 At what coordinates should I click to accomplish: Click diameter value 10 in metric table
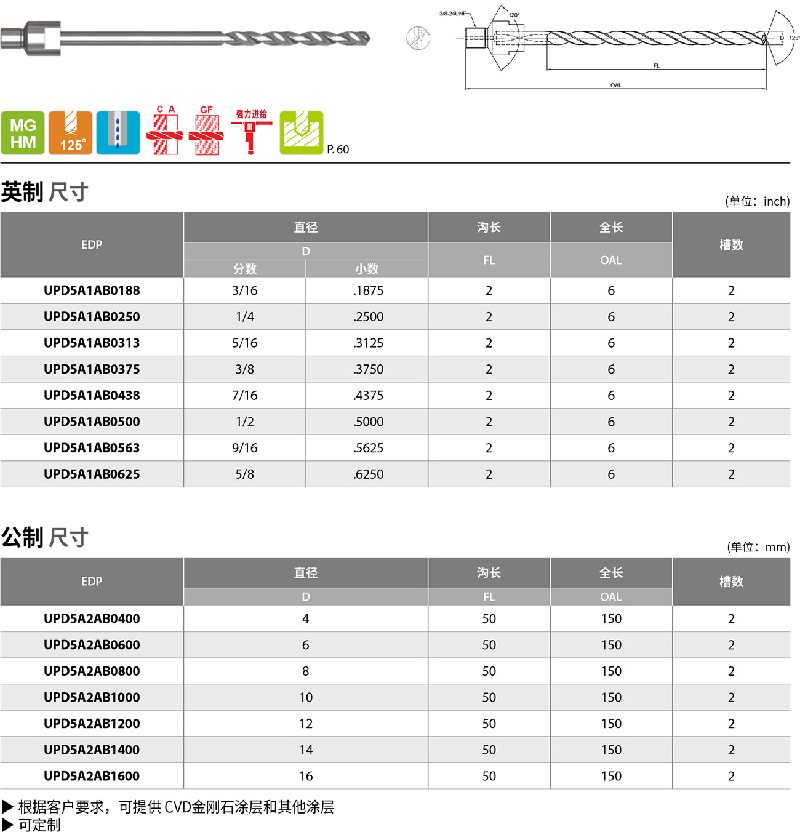(x=306, y=698)
